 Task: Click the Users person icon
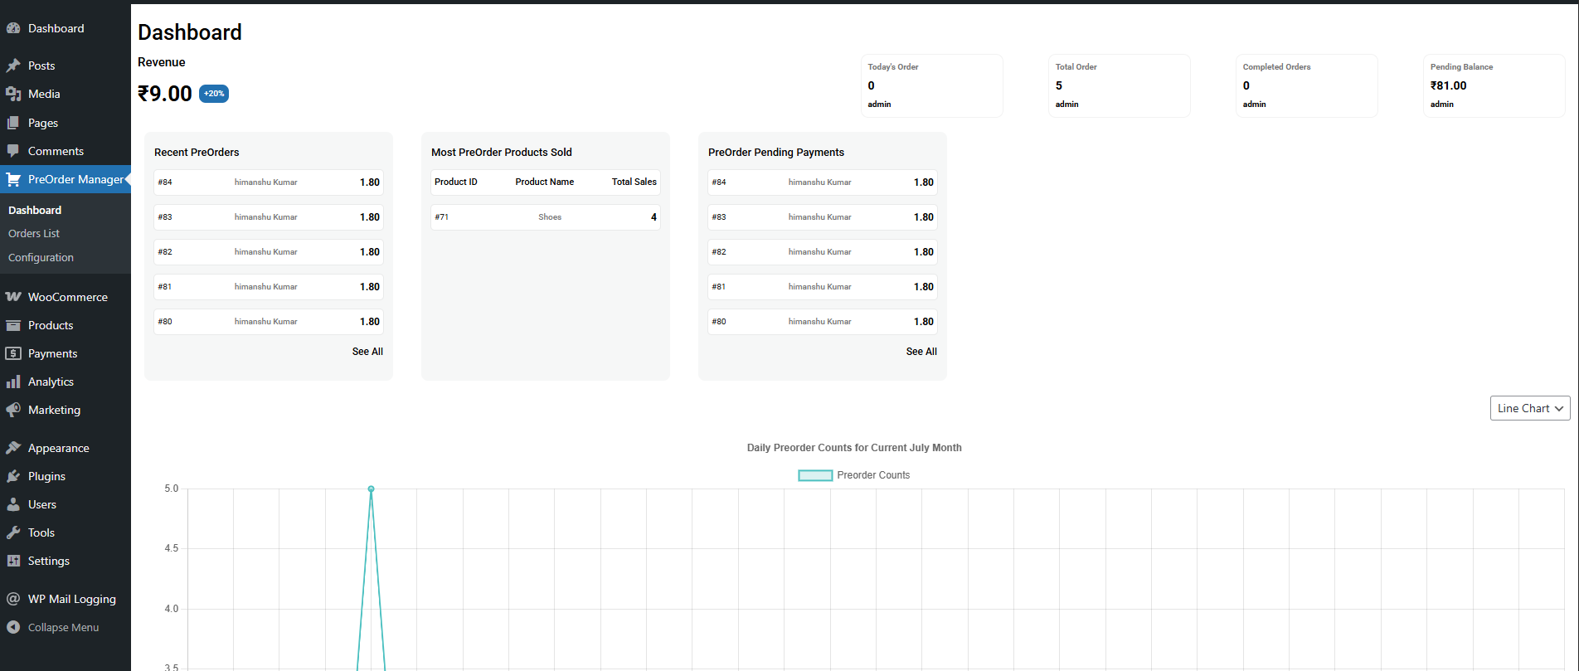click(13, 504)
